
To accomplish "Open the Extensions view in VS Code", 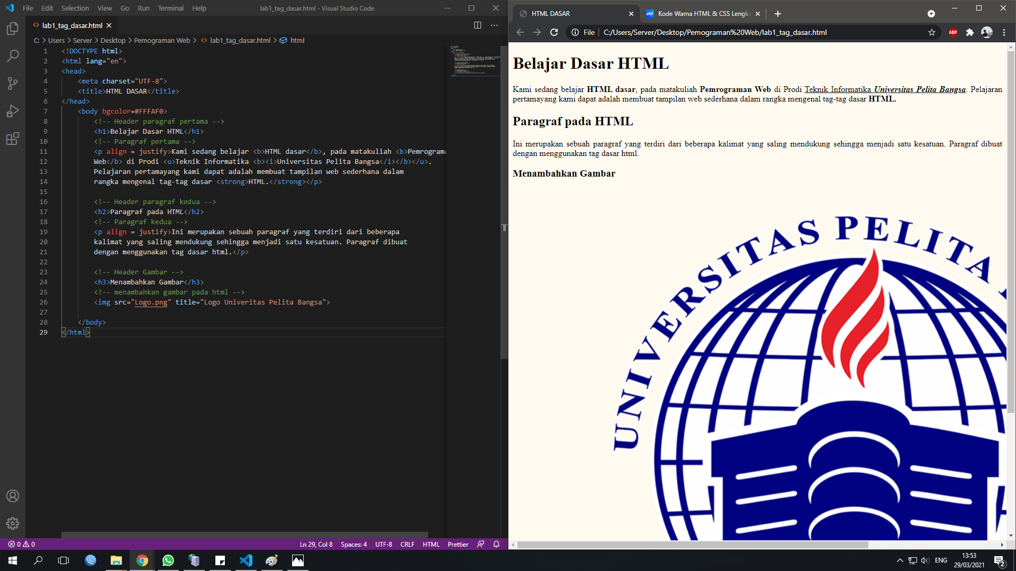I will 13,139.
